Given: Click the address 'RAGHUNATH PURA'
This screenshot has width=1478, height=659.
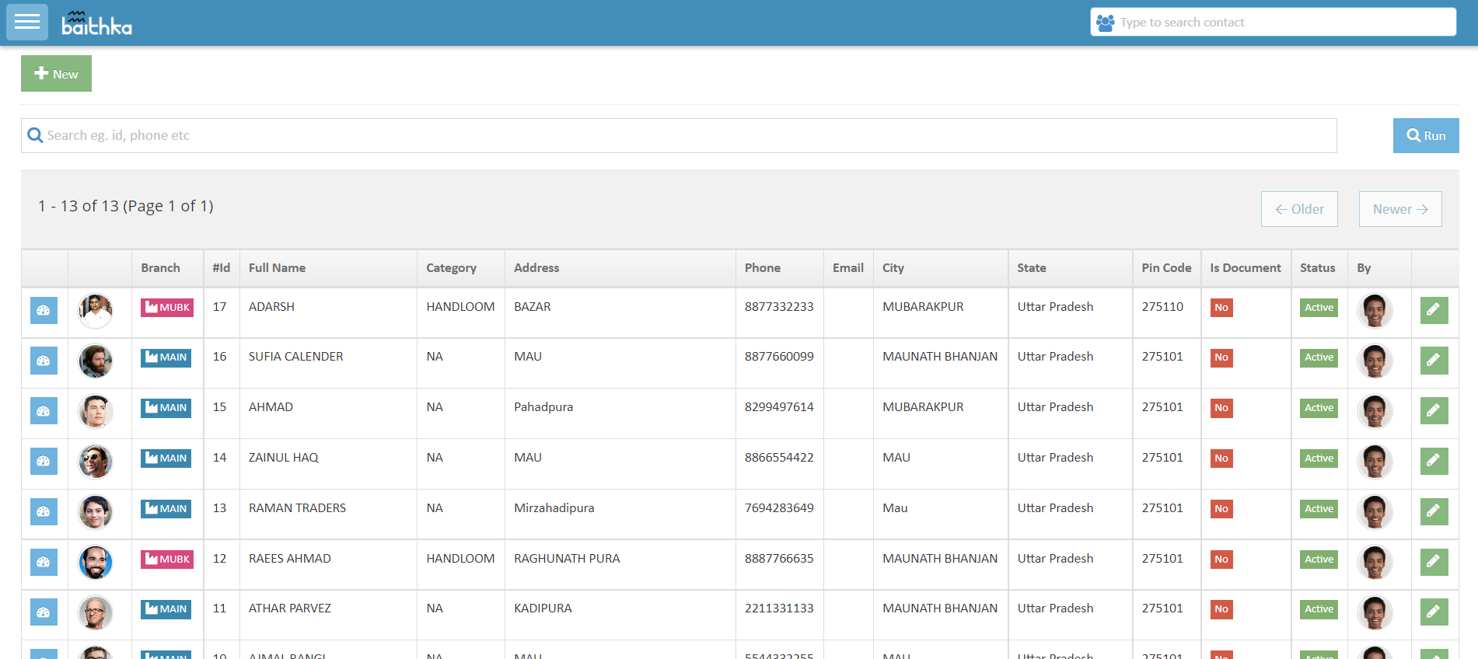Looking at the screenshot, I should pos(567,559).
